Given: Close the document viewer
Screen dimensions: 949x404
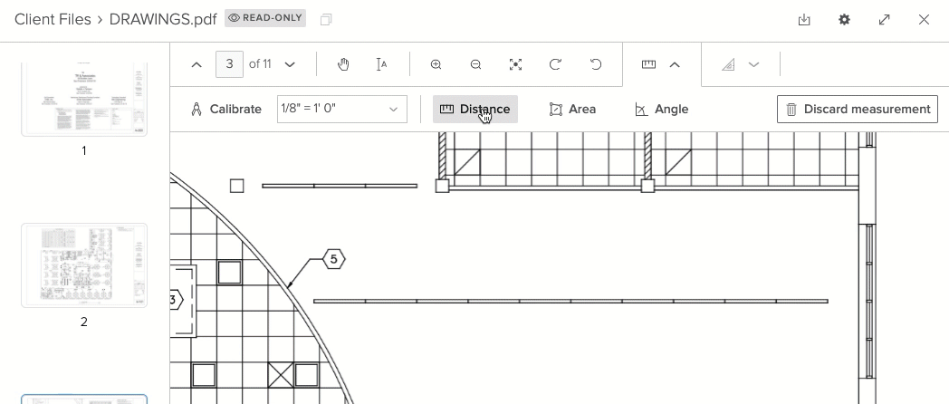Looking at the screenshot, I should (925, 20).
